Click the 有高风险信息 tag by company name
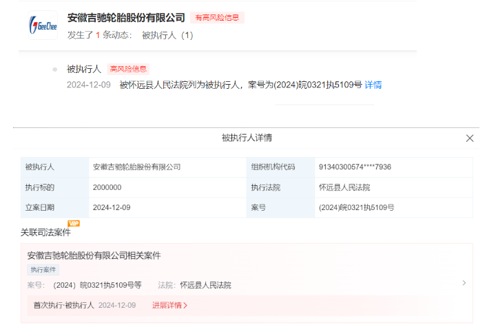This screenshot has height=336, width=487. [217, 18]
